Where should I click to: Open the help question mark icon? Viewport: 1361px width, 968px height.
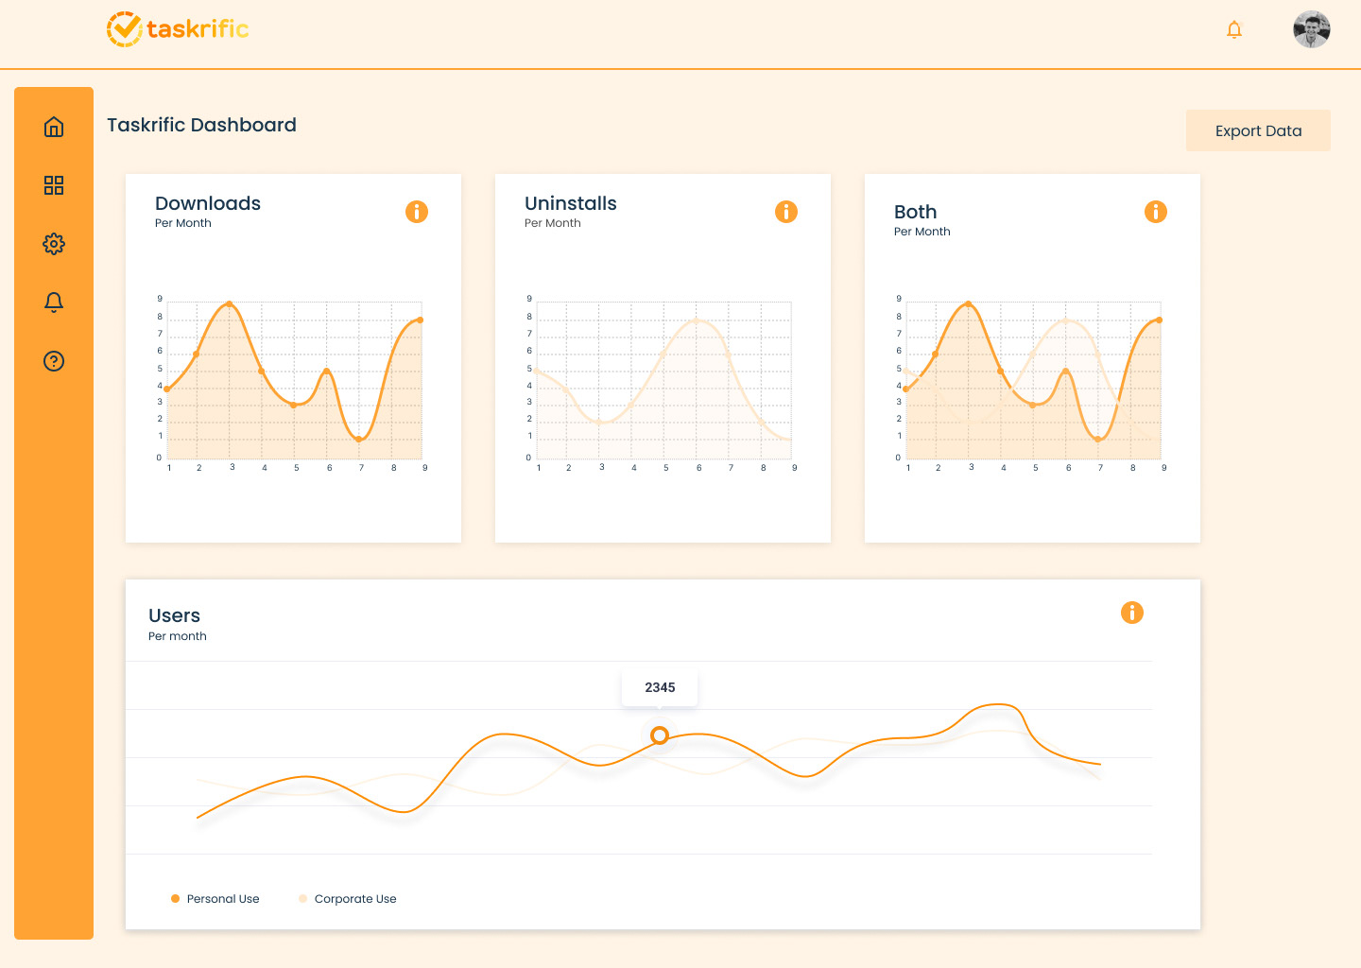54,361
